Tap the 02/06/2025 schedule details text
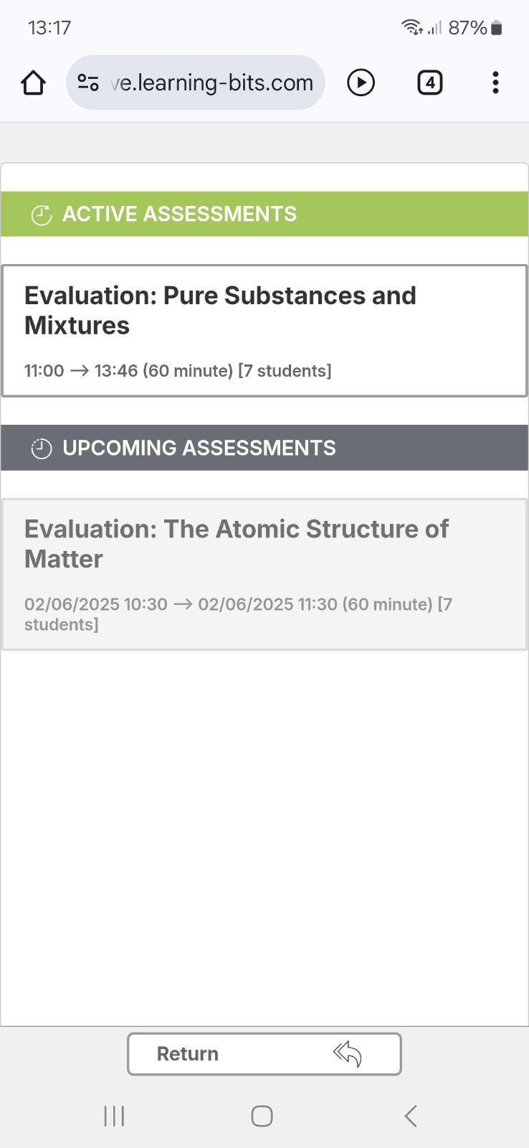The width and height of the screenshot is (529, 1148). pyautogui.click(x=238, y=613)
